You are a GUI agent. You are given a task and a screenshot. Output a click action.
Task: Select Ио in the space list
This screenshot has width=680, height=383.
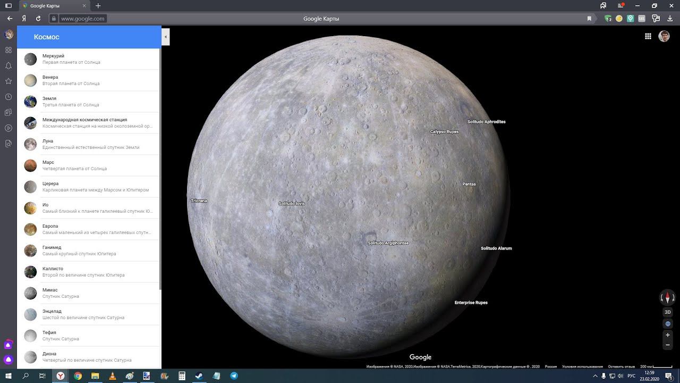[x=88, y=208]
